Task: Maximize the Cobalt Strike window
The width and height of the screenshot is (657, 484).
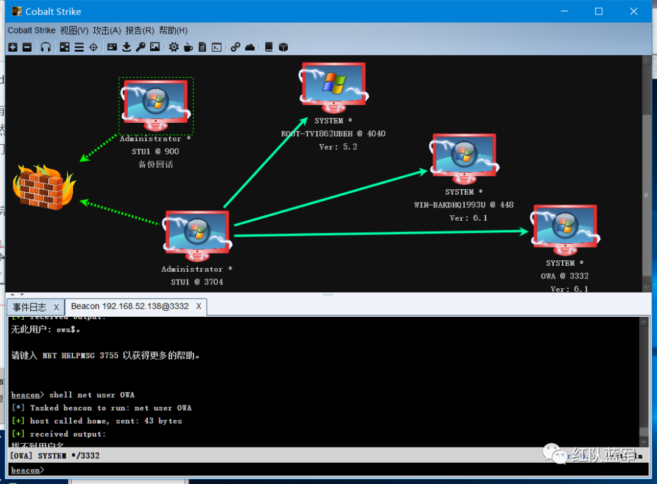Action: tap(599, 12)
